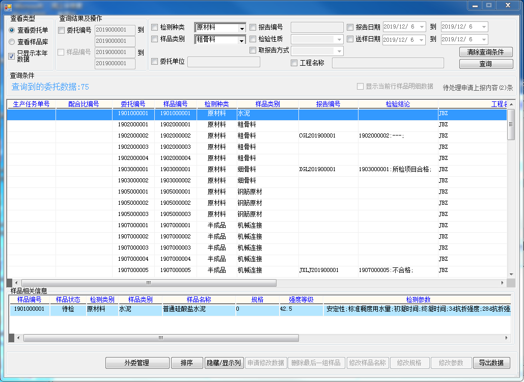Click the 导出数据 button
The width and height of the screenshot is (524, 382).
coord(491,363)
